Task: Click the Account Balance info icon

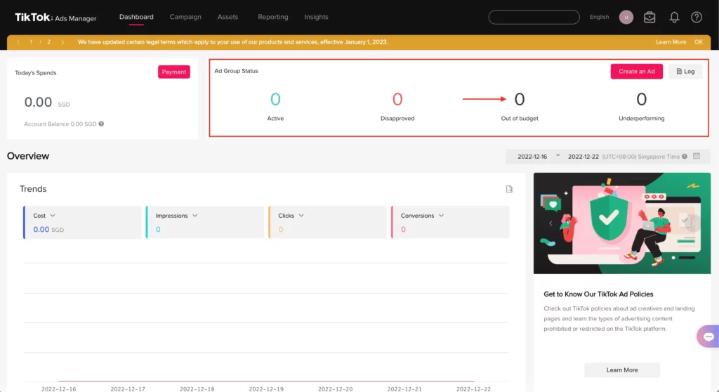Action: [x=102, y=124]
